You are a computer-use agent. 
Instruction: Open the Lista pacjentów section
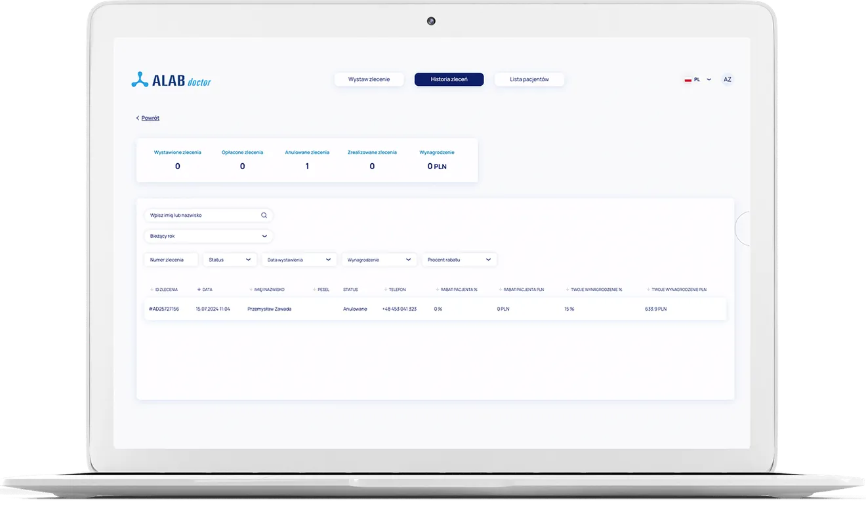529,79
